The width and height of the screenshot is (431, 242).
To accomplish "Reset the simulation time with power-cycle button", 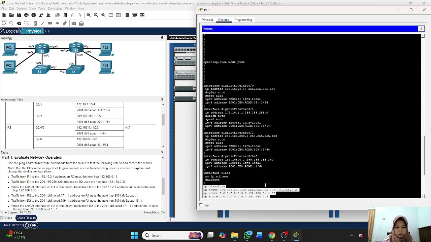I will [27, 225].
